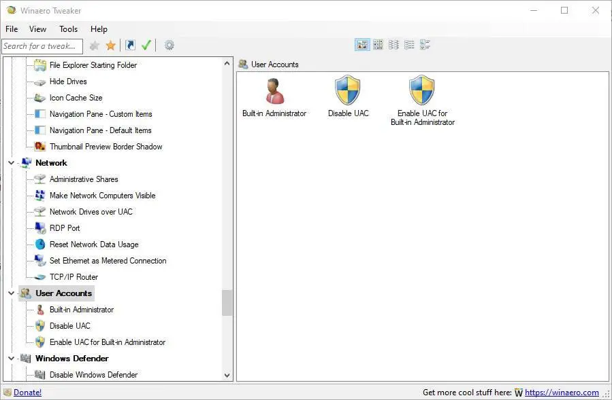This screenshot has height=400, width=612.
Task: Switch to small icons view mode
Action: (x=378, y=45)
